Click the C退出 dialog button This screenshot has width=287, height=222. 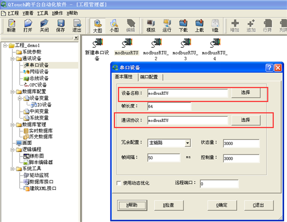click(x=259, y=205)
